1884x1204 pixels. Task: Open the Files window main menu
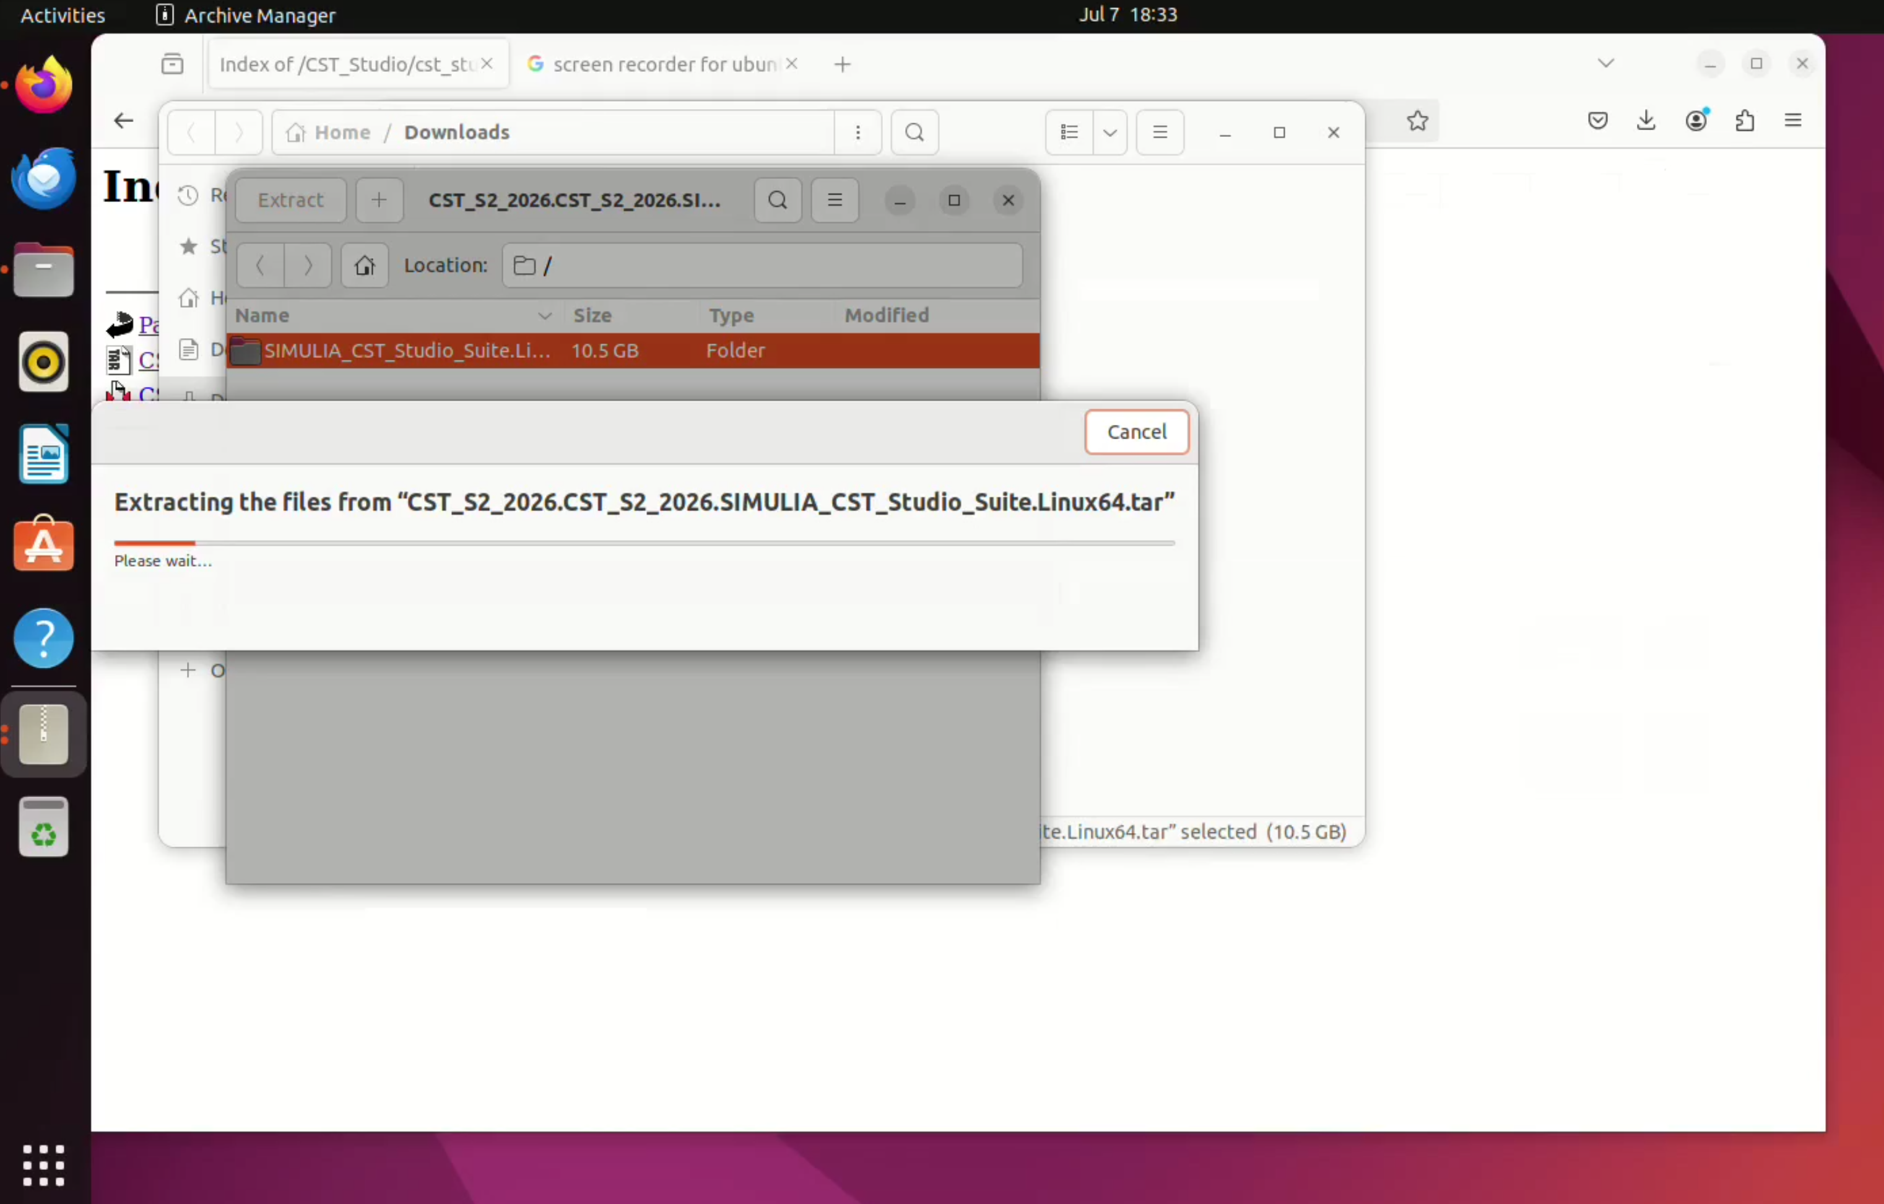pyautogui.click(x=1160, y=133)
